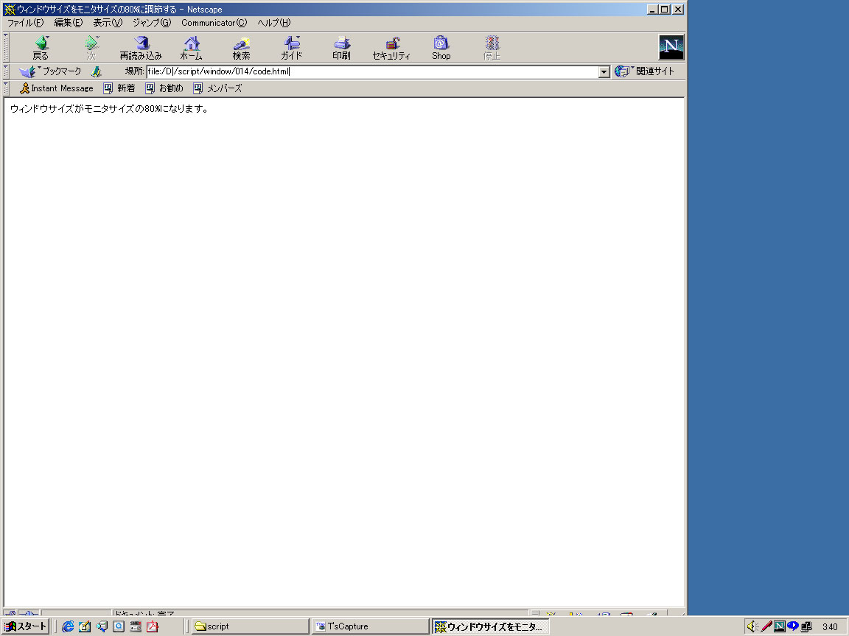The height and width of the screenshot is (636, 849).
Task: Open the Communicator(C) menu
Action: point(214,23)
